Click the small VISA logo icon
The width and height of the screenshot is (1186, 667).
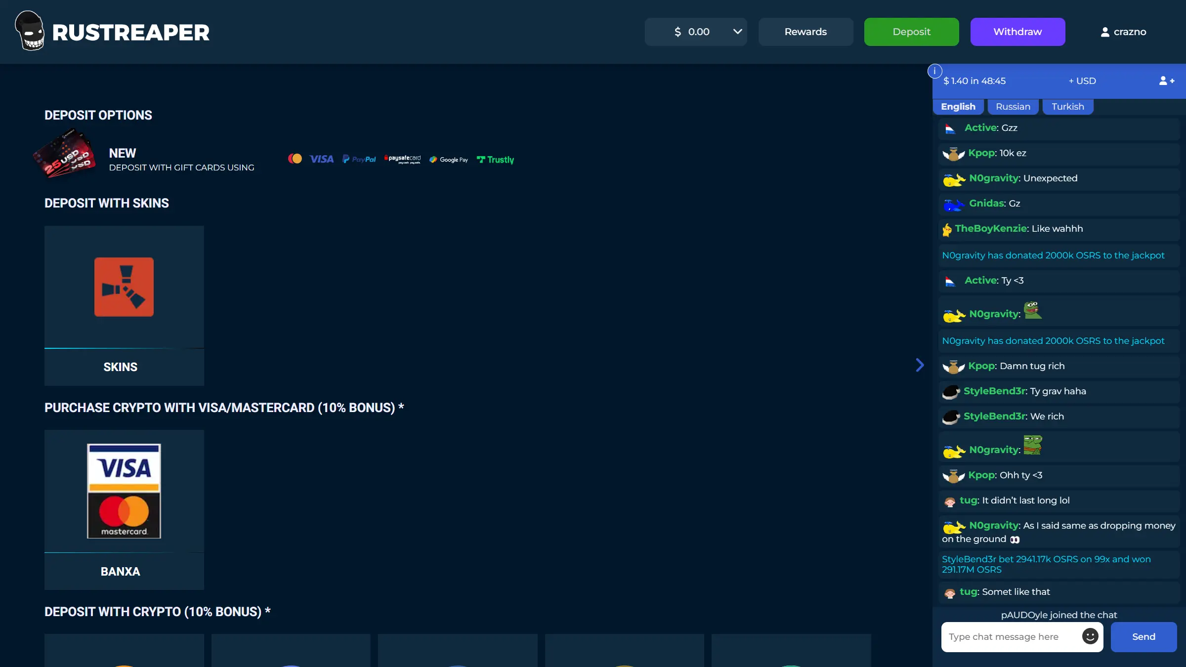(x=321, y=159)
